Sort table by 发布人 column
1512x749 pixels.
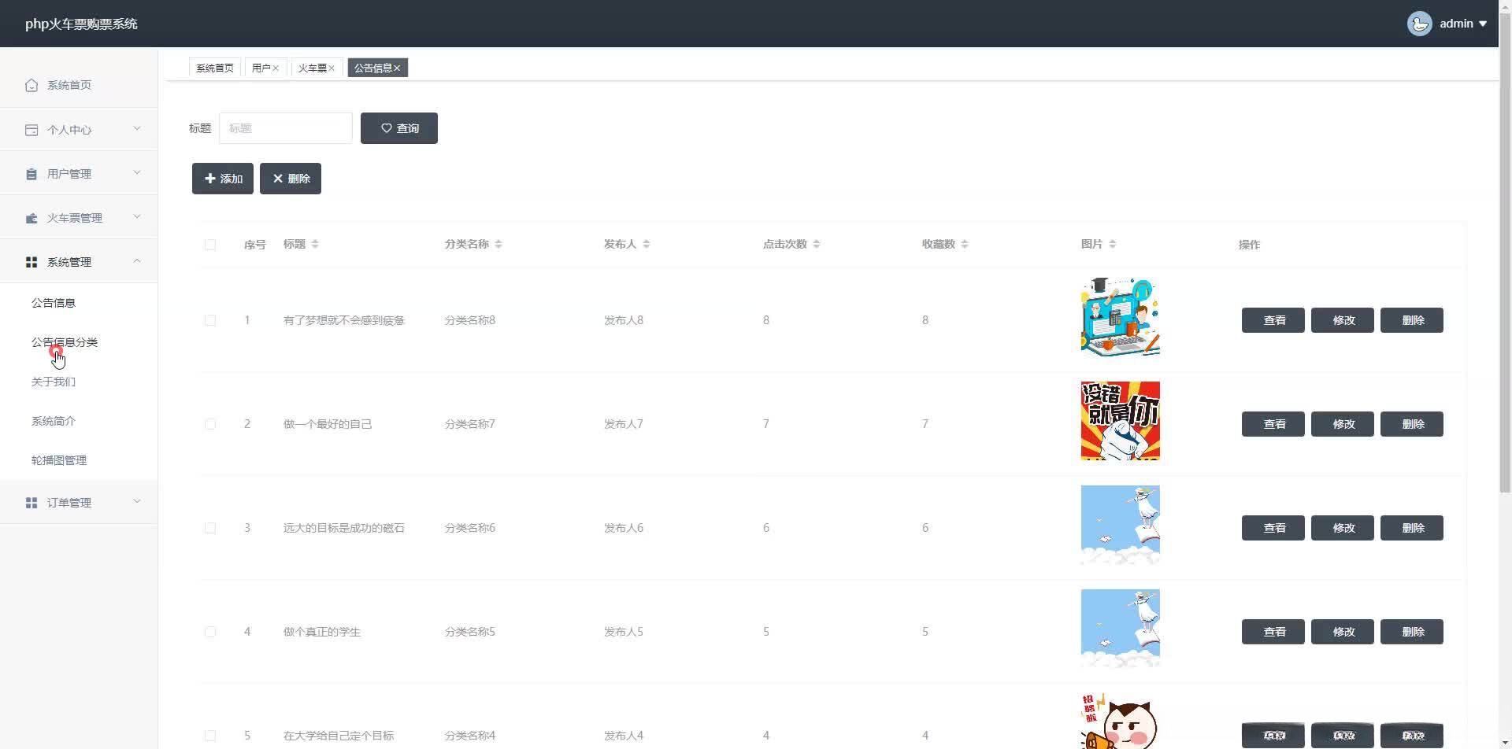647,244
